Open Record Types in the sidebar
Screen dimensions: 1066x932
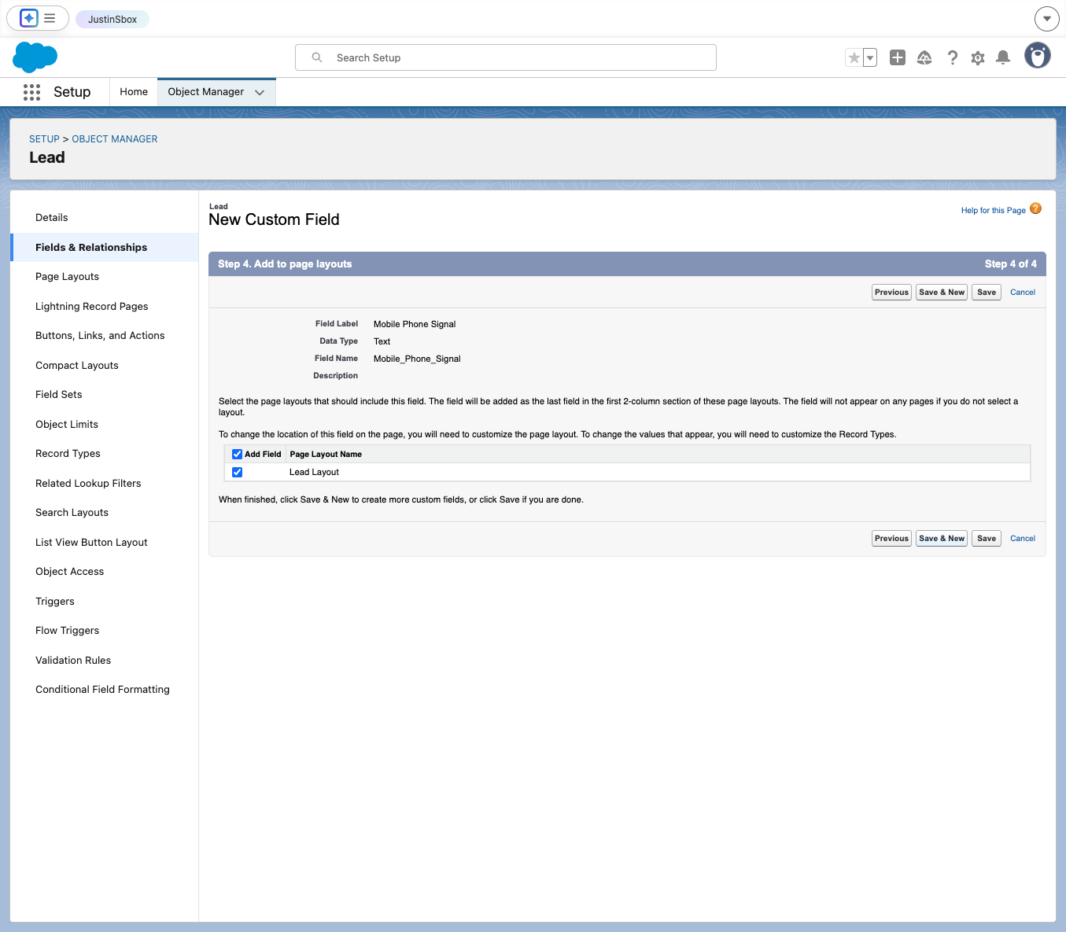68,454
